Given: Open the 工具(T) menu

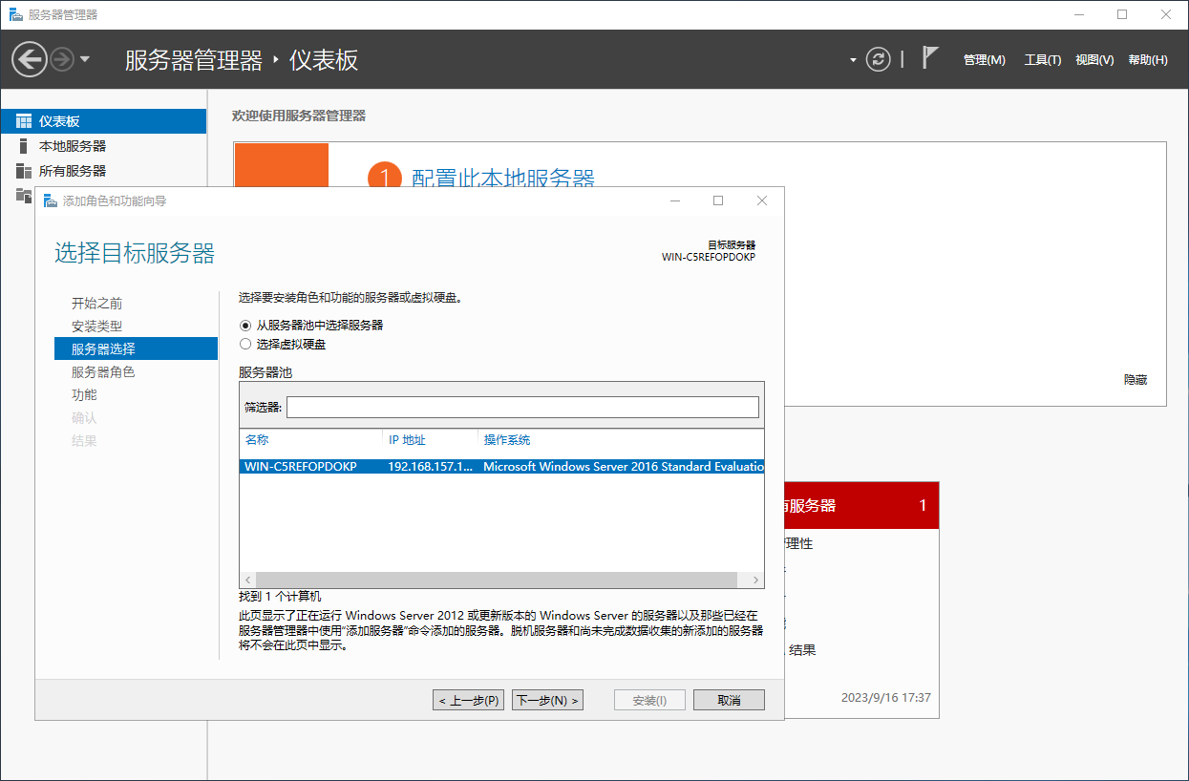Looking at the screenshot, I should (1043, 59).
